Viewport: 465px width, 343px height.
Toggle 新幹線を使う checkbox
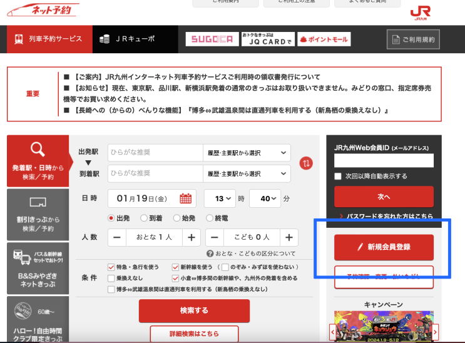pos(175,267)
